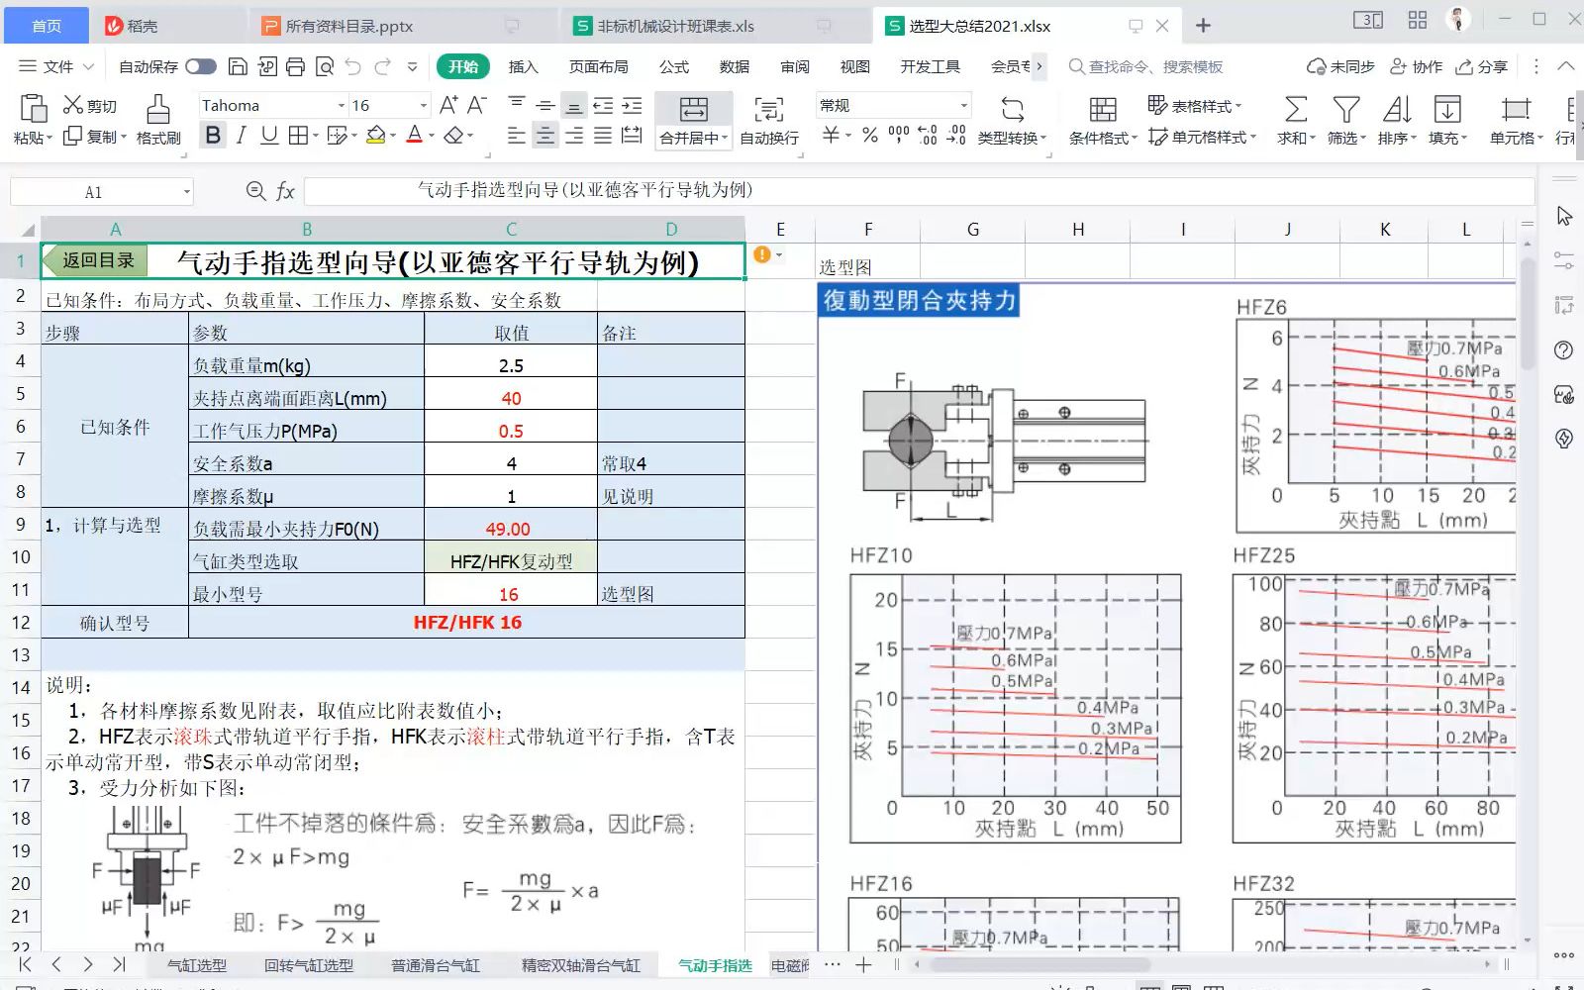Click the 首页 home button

point(47,26)
